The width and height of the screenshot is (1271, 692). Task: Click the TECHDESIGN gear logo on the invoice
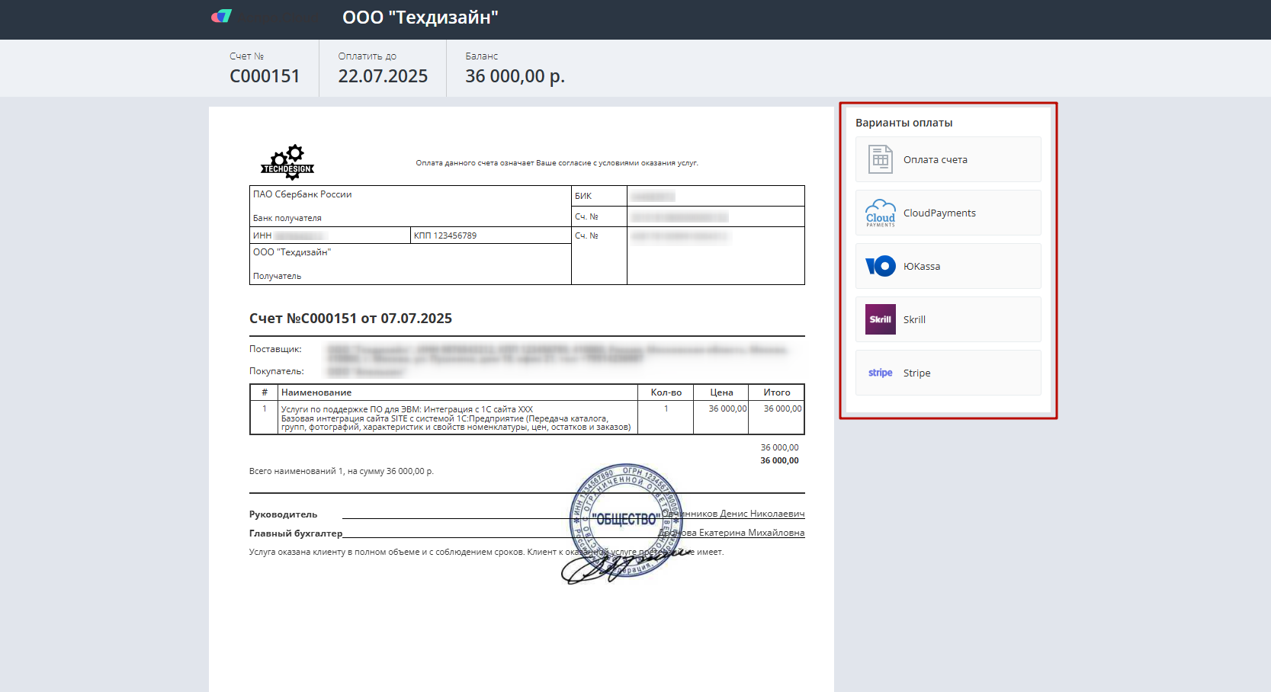(287, 162)
